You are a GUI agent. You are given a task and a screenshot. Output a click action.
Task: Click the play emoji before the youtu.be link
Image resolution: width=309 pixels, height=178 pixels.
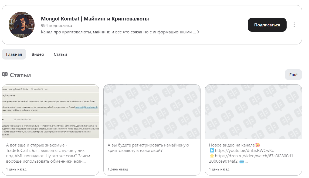pyautogui.click(x=212, y=151)
